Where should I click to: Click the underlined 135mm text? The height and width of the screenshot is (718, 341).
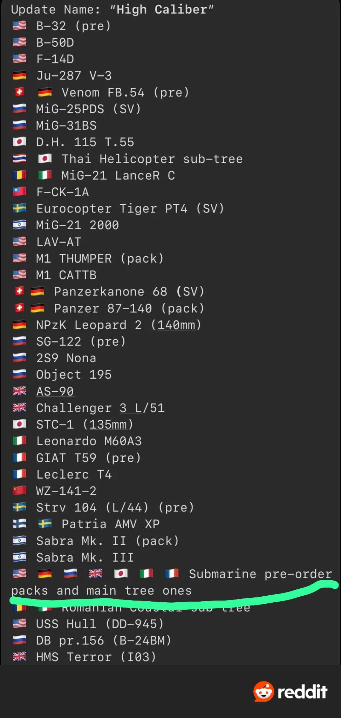pos(108,425)
